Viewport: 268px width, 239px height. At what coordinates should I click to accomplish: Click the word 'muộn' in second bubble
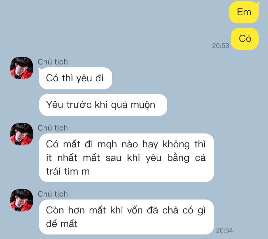click(143, 105)
